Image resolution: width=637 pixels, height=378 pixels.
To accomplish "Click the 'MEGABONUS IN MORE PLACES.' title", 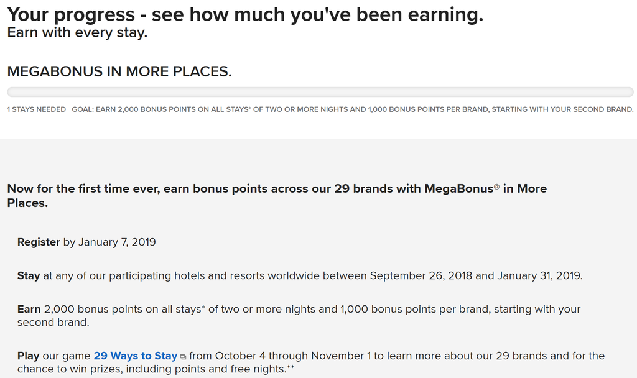I will [119, 71].
